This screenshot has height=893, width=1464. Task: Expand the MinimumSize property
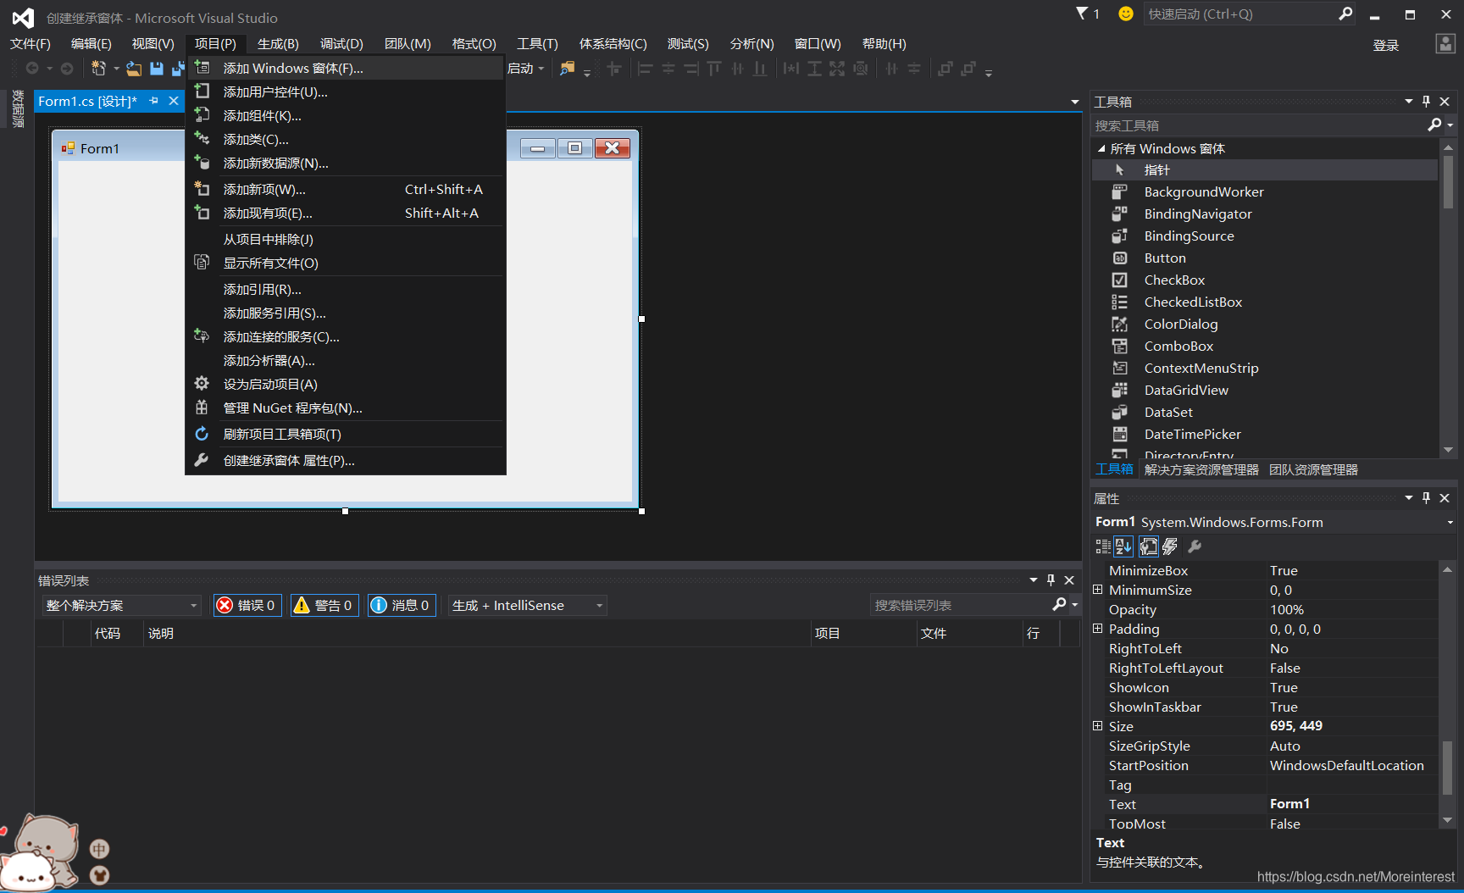[1098, 590]
